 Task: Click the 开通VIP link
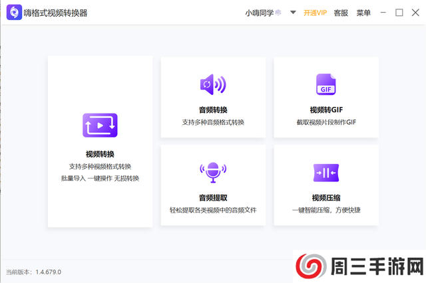click(315, 13)
